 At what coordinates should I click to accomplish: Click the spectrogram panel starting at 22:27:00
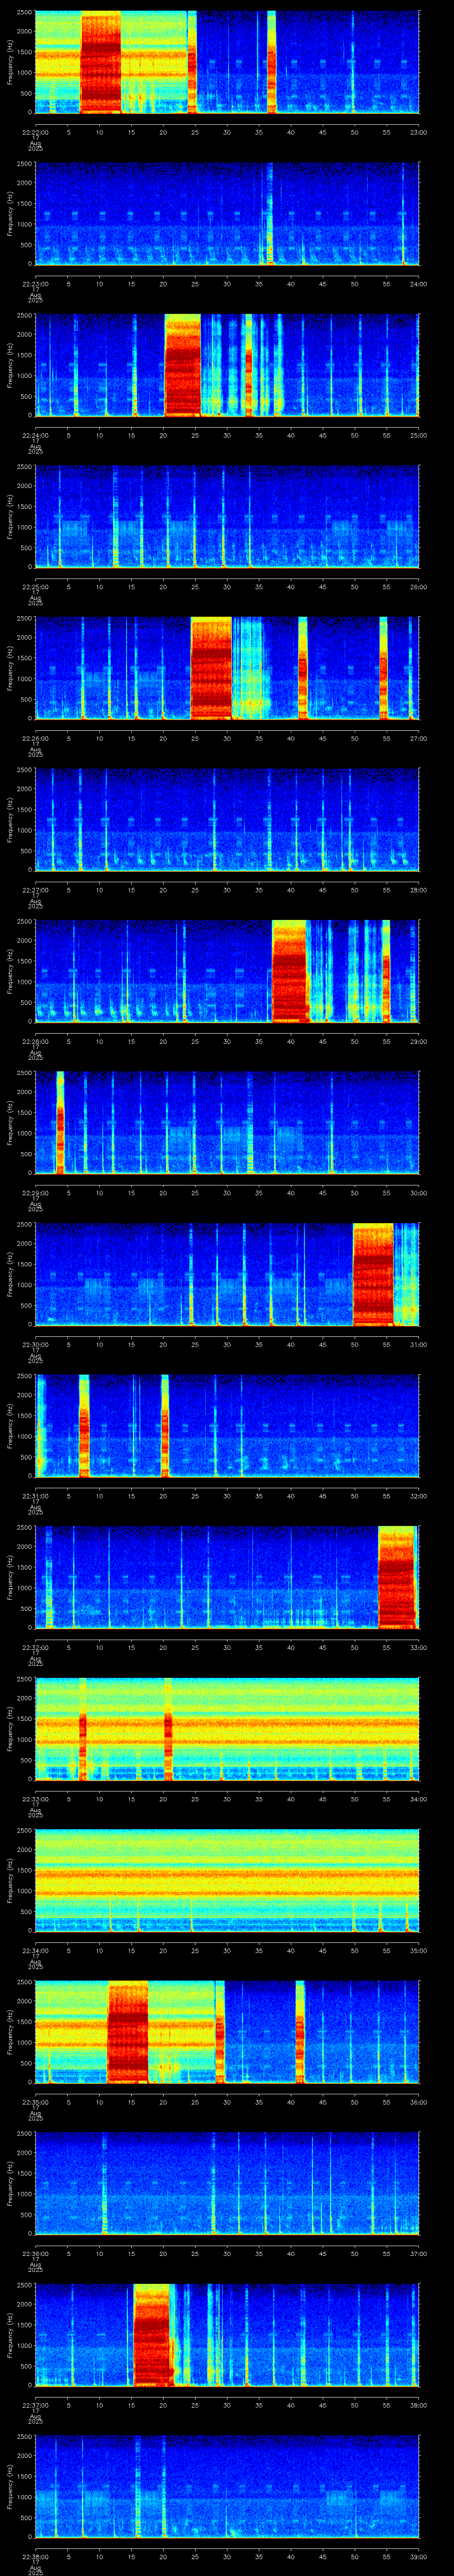[227, 819]
